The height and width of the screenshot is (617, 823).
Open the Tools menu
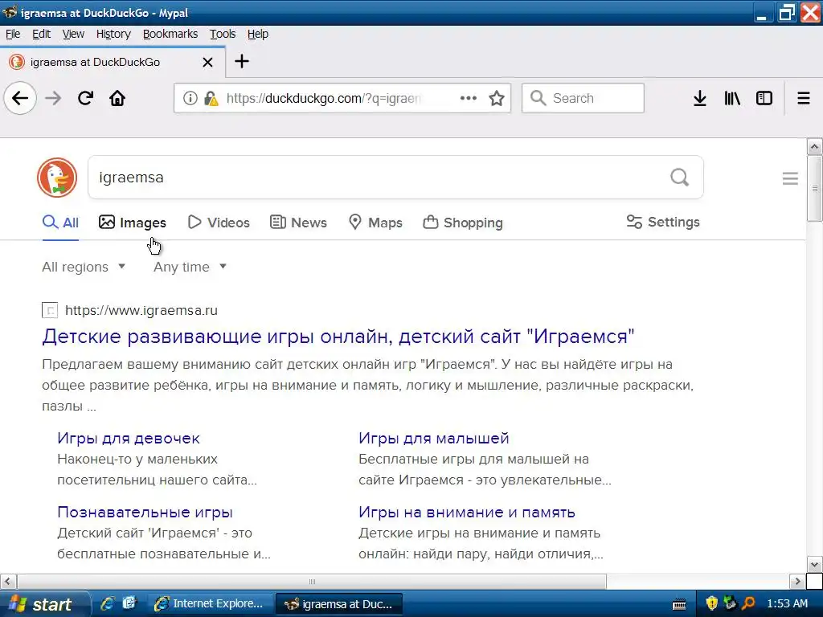pos(223,34)
